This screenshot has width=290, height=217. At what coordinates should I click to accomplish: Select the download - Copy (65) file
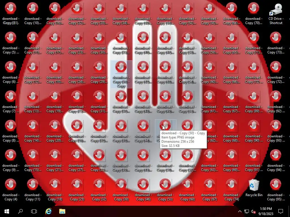tap(232, 44)
